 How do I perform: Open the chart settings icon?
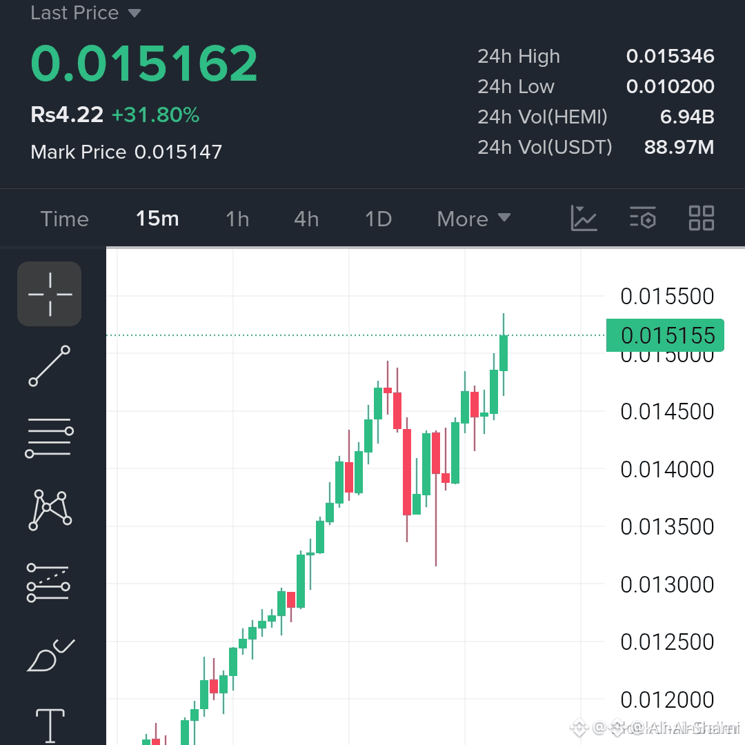click(643, 219)
